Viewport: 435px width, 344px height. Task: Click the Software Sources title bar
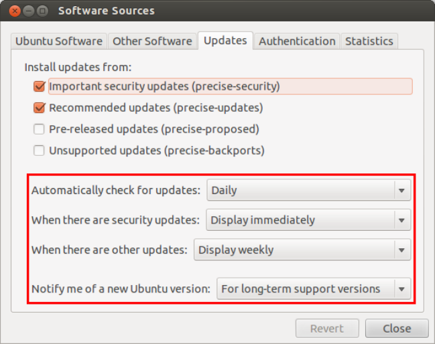pyautogui.click(x=235, y=11)
